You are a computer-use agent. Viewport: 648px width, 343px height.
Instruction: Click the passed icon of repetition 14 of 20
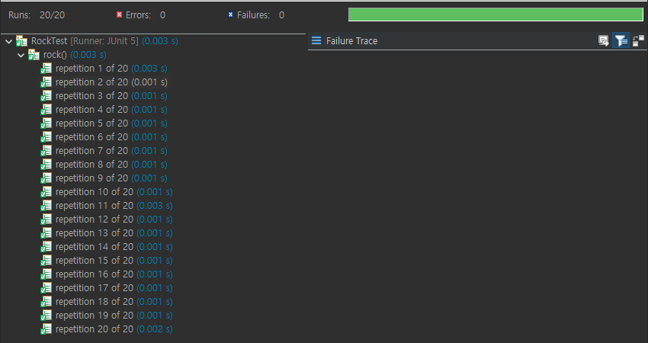(x=46, y=247)
